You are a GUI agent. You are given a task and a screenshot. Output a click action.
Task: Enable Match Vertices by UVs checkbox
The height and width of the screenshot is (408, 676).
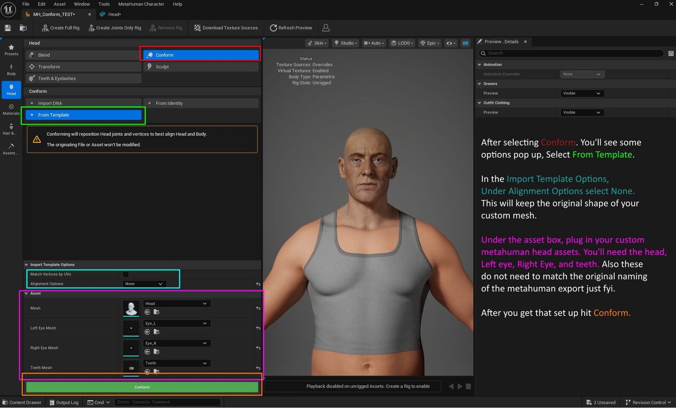pyautogui.click(x=125, y=275)
